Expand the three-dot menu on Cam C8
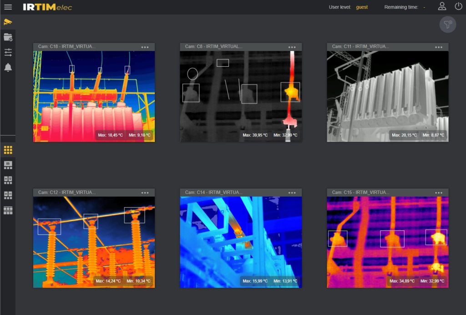 292,47
